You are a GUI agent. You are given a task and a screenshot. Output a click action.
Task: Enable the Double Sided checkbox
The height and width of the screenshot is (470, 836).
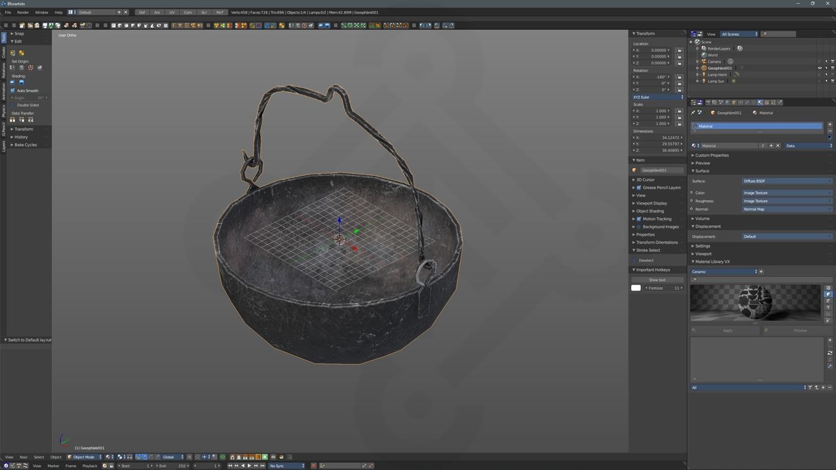click(13, 105)
